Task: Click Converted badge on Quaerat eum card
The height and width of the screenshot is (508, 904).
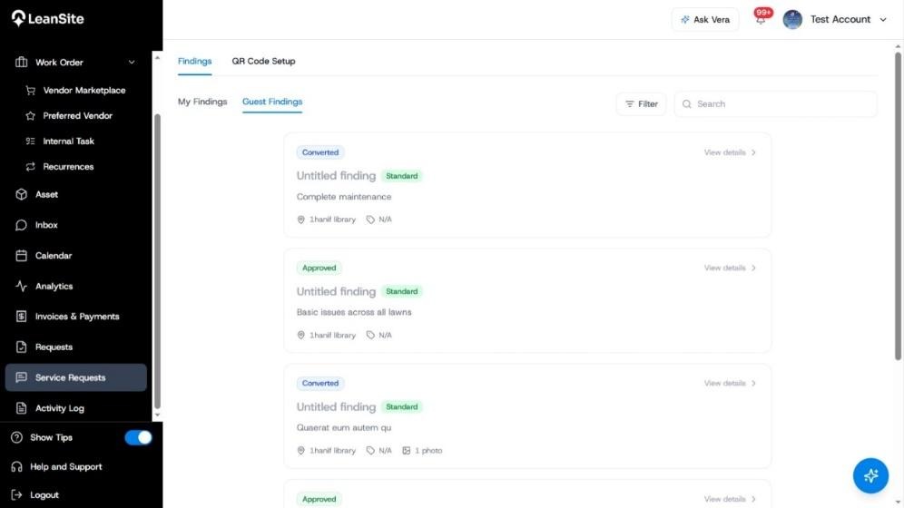Action: [320, 383]
